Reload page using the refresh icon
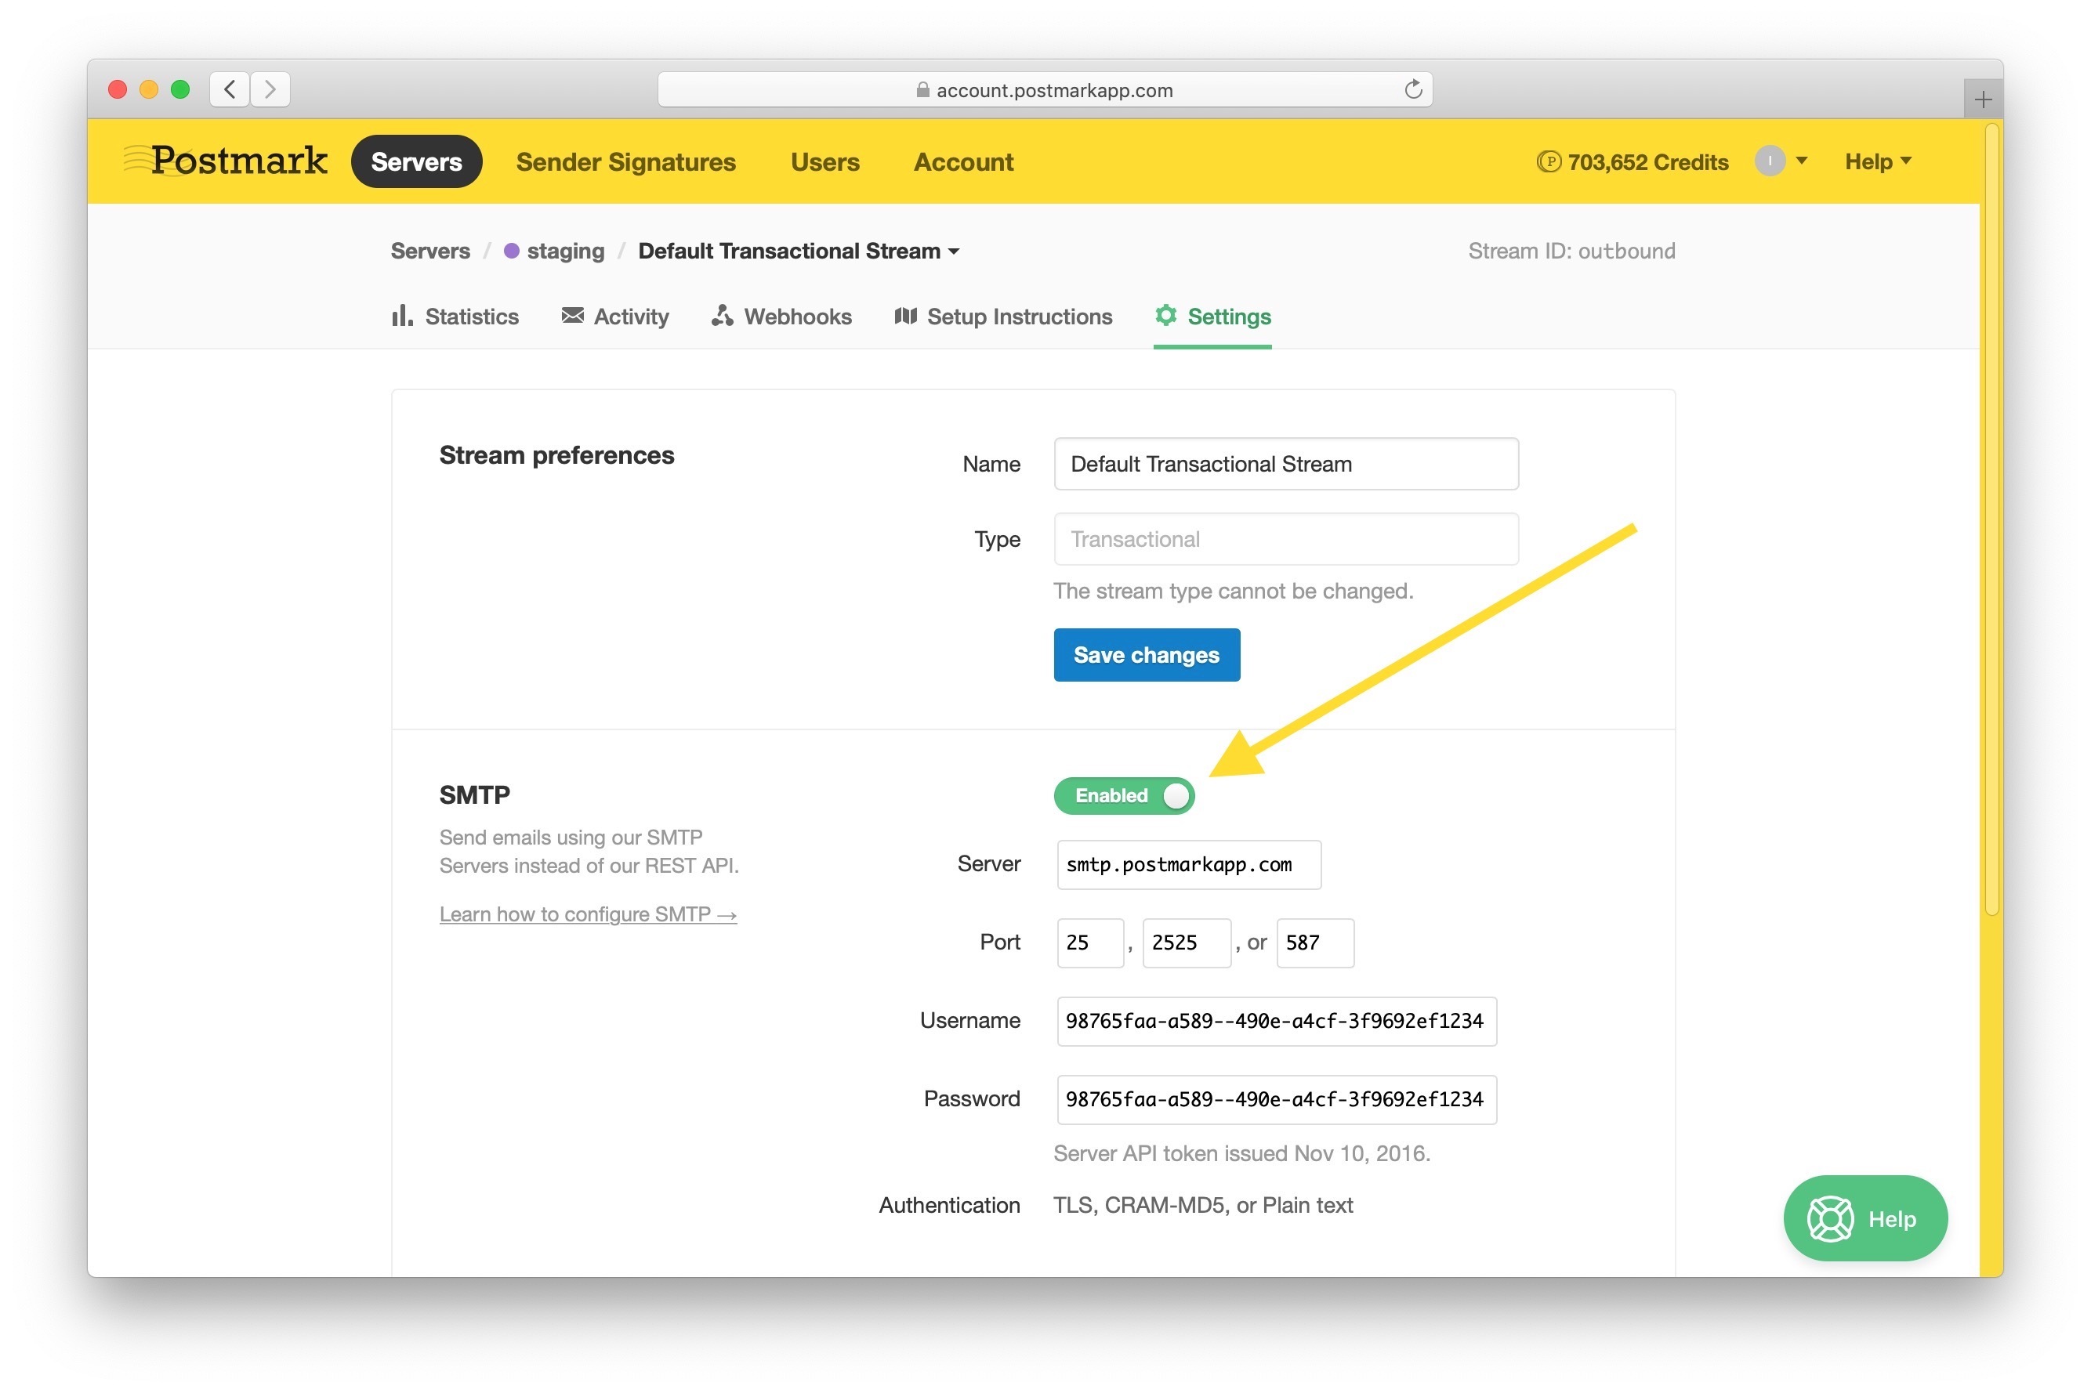2091x1393 pixels. 1412,90
